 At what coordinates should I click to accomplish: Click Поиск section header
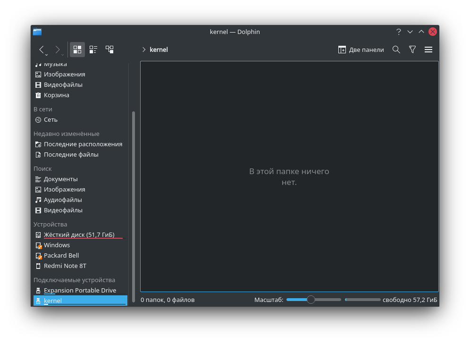point(42,168)
